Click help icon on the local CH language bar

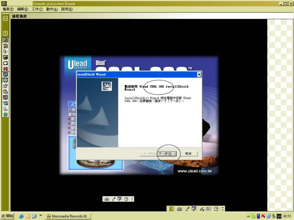(216, 209)
